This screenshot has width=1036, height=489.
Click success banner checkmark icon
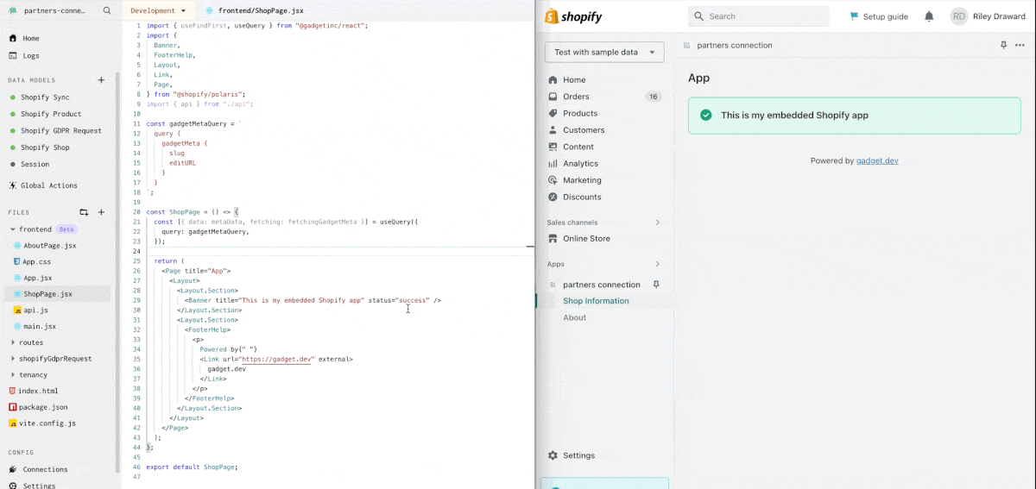705,115
